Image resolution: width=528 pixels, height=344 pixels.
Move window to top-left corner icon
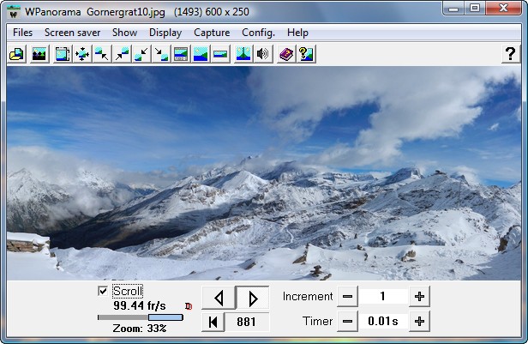click(102, 54)
